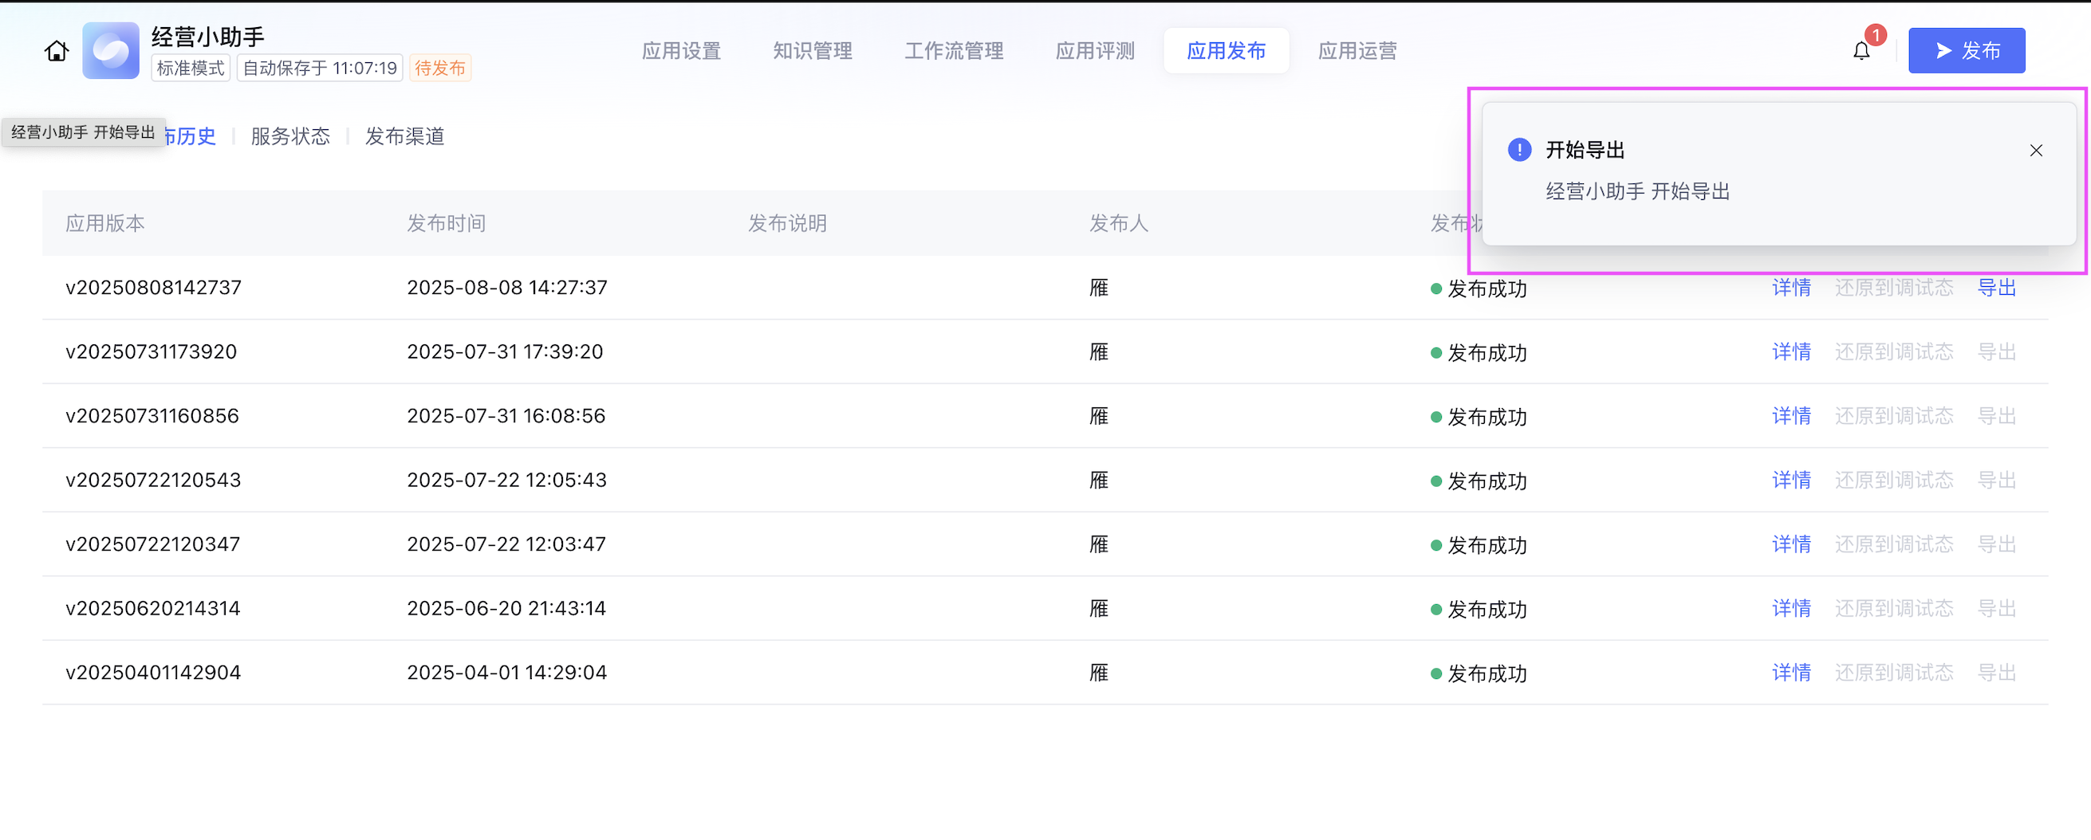This screenshot has width=2091, height=840.
Task: Click the 应用版本 column header
Action: (x=105, y=224)
